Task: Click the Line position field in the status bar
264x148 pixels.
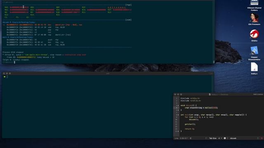Action: (x=181, y=138)
